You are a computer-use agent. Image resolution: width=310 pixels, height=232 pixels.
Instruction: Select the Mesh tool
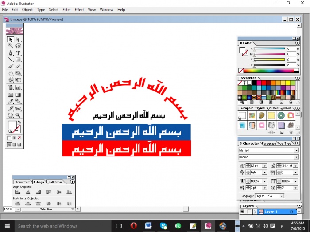(11, 95)
